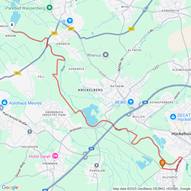The image size is (191, 191).
Task: Click the train station icon near Karl-Arnold-Straße
Action: (x=30, y=131)
